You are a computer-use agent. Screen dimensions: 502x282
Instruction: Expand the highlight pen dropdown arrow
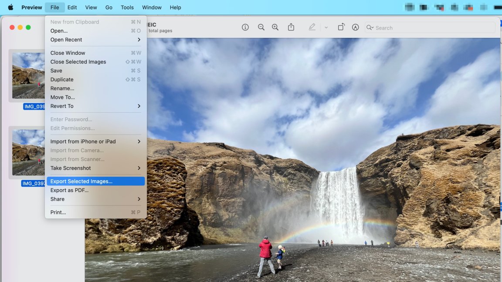click(x=326, y=27)
